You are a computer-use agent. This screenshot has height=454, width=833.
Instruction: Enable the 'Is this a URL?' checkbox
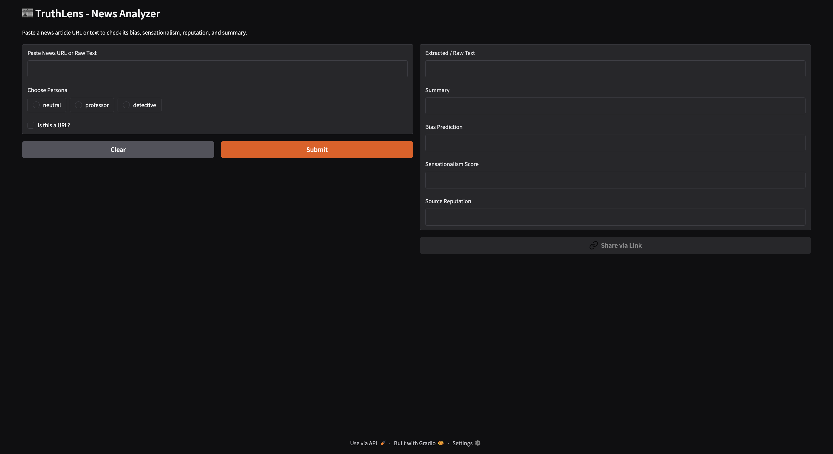[x=31, y=125]
